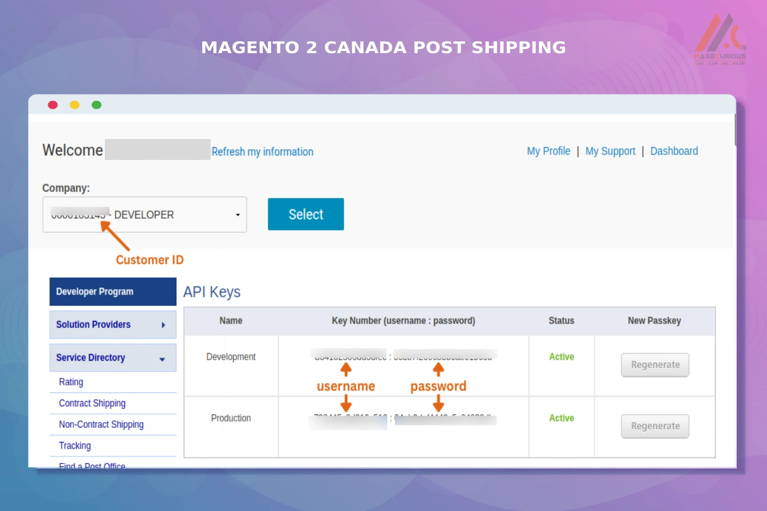Regenerate the Production API key

(655, 426)
